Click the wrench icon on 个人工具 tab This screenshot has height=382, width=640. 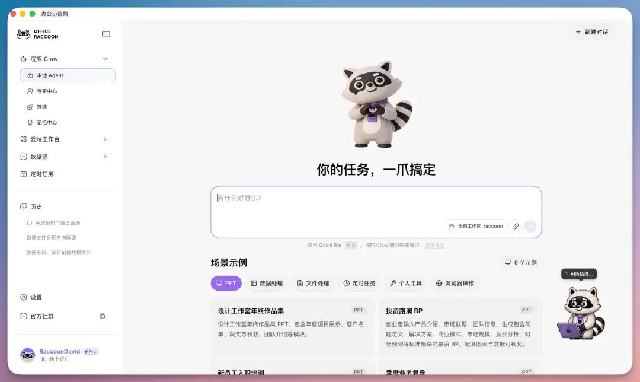click(393, 283)
